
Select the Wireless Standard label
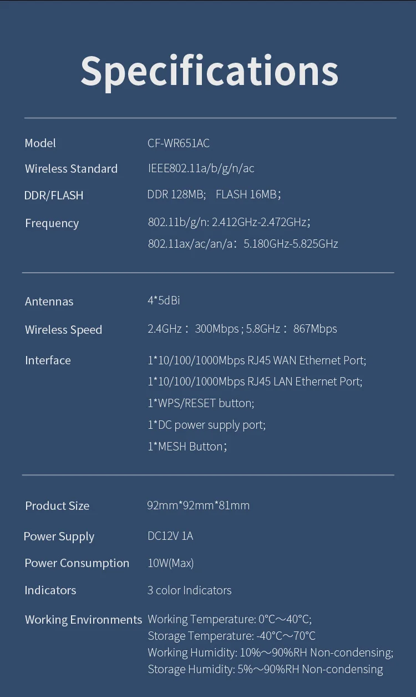tap(71, 169)
